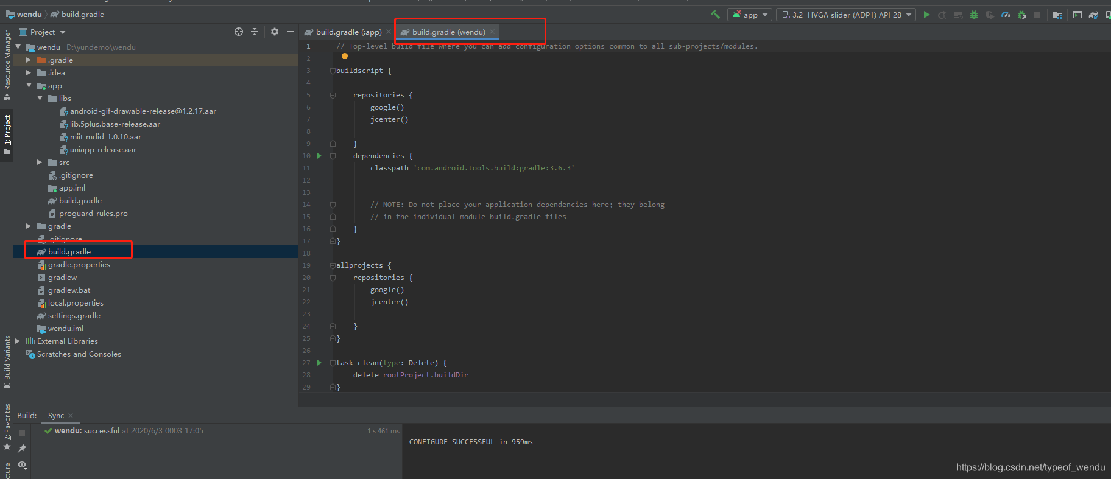Click the Apply Changes and Restart Activity icon
Viewport: 1111px width, 479px height.
942,15
